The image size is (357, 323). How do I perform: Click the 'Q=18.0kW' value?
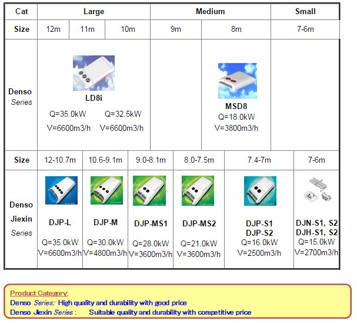(236, 117)
